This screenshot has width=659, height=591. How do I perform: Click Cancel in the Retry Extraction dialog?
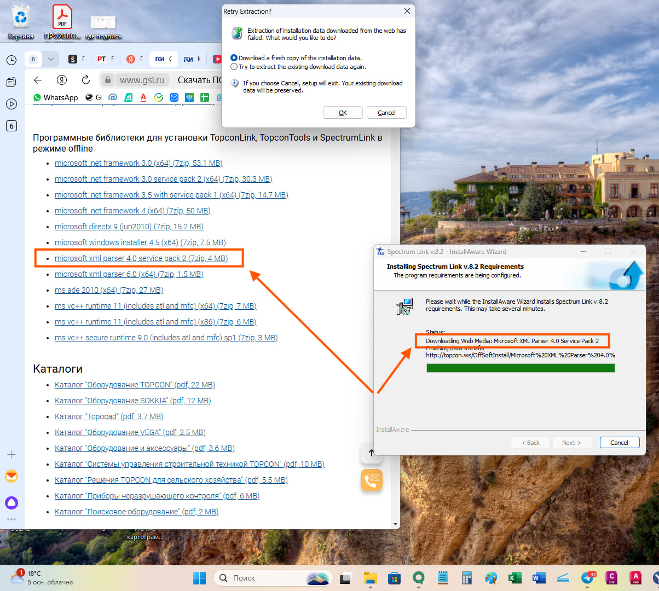[386, 113]
